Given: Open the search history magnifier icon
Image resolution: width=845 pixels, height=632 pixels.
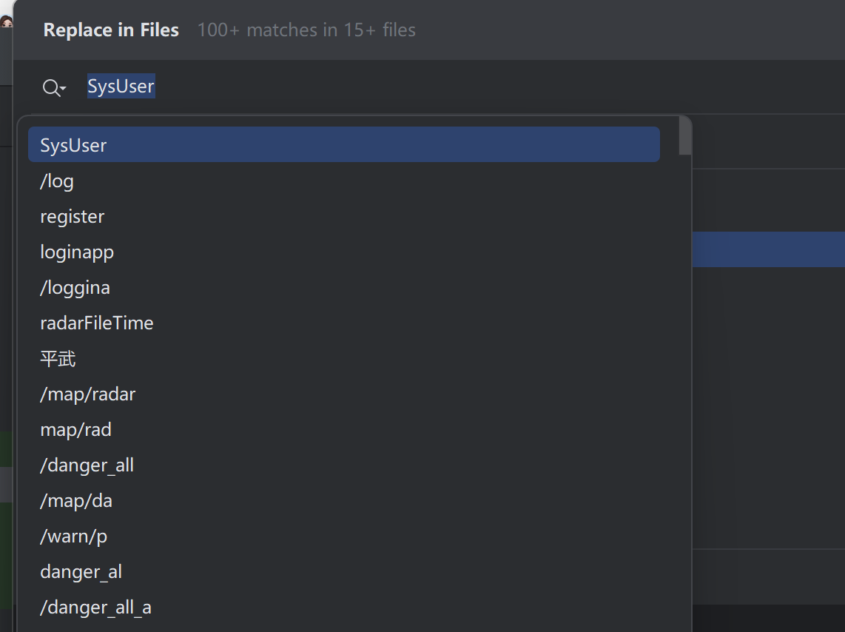Looking at the screenshot, I should click(x=54, y=87).
